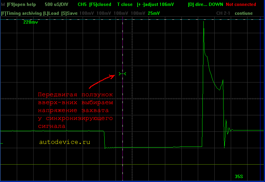
Task: Click the contiune mode label
Action: [x=244, y=13]
